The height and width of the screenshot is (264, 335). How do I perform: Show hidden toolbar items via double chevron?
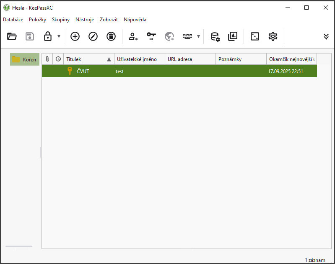[326, 36]
